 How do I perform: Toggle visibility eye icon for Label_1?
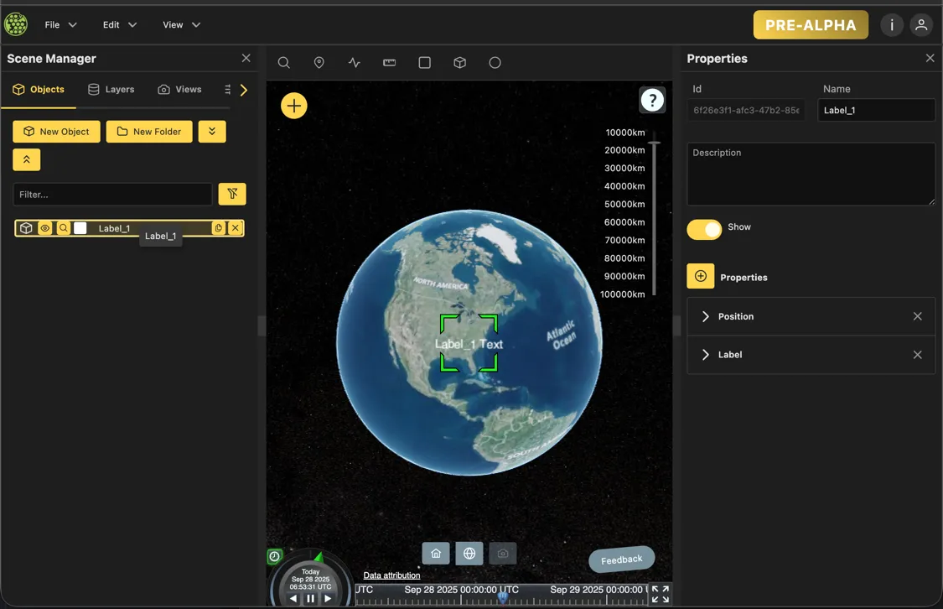45,228
